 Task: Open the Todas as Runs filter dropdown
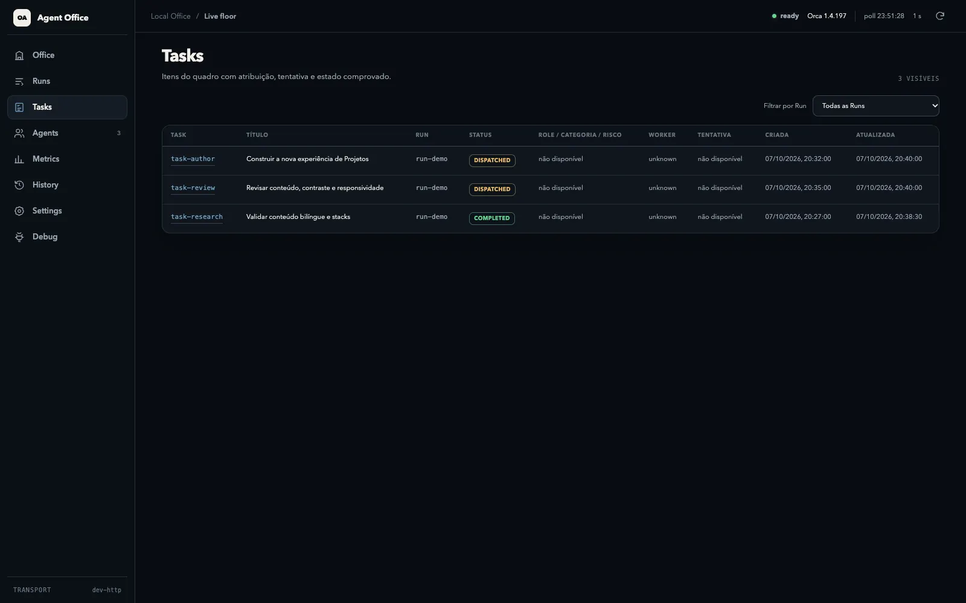point(875,106)
